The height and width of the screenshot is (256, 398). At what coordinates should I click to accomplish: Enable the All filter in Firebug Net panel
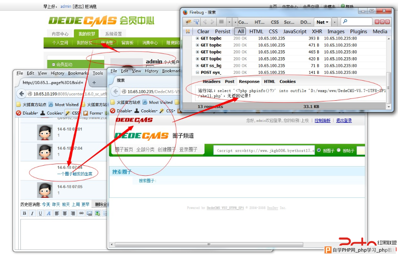coord(241,31)
